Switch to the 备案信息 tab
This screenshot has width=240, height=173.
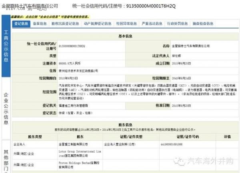click(40, 24)
